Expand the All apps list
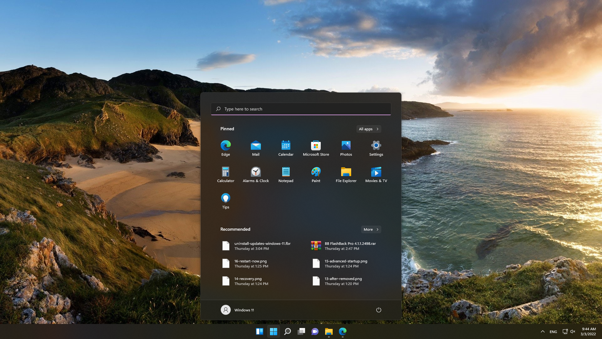Screen dimensions: 602x339 (x=369, y=129)
